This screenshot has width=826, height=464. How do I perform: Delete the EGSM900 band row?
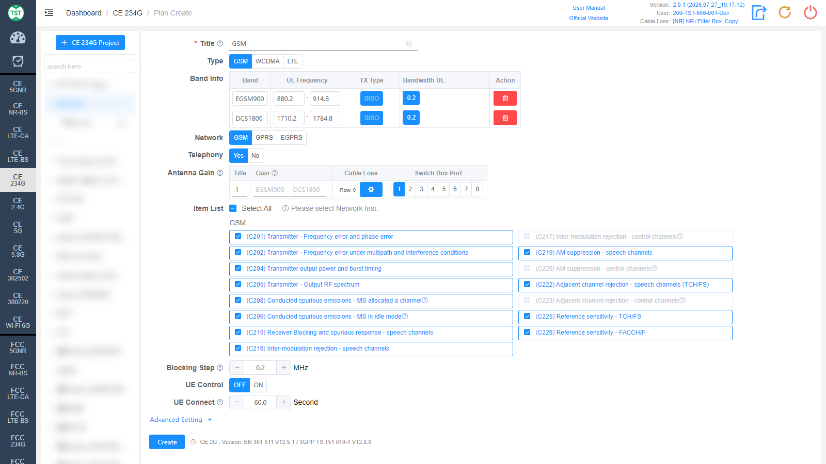coord(505,98)
